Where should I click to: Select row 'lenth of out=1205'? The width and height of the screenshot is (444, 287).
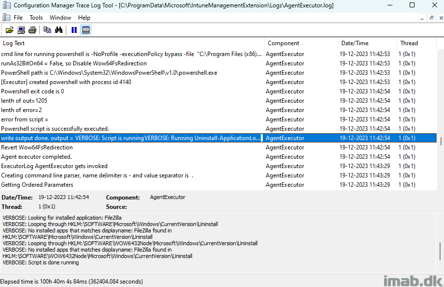218,101
